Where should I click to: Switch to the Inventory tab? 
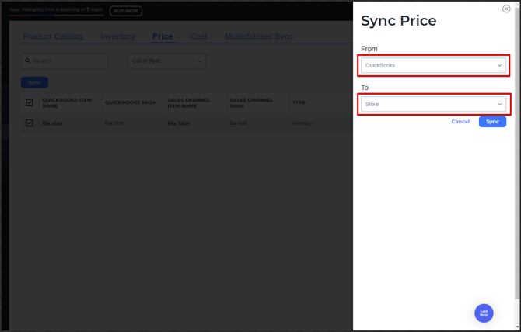pyautogui.click(x=117, y=36)
